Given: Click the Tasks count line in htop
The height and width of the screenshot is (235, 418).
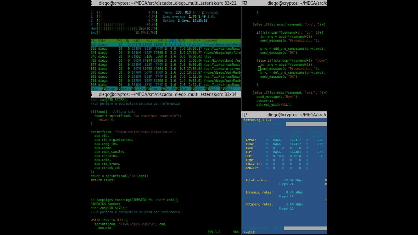Looking at the screenshot, I should pyautogui.click(x=191, y=12).
